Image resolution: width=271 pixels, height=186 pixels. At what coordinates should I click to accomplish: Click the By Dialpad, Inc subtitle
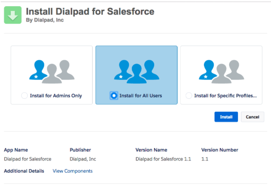click(45, 20)
